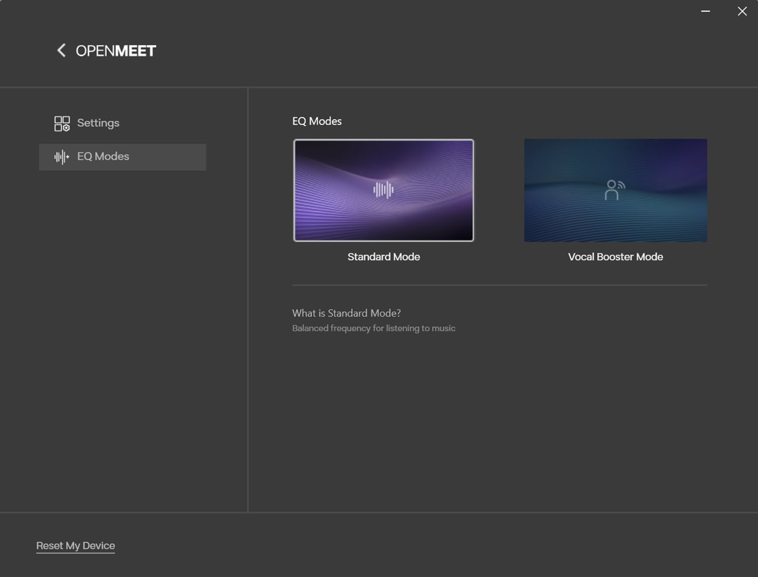The image size is (758, 577).
Task: Click Reset My Device link
Action: (75, 546)
